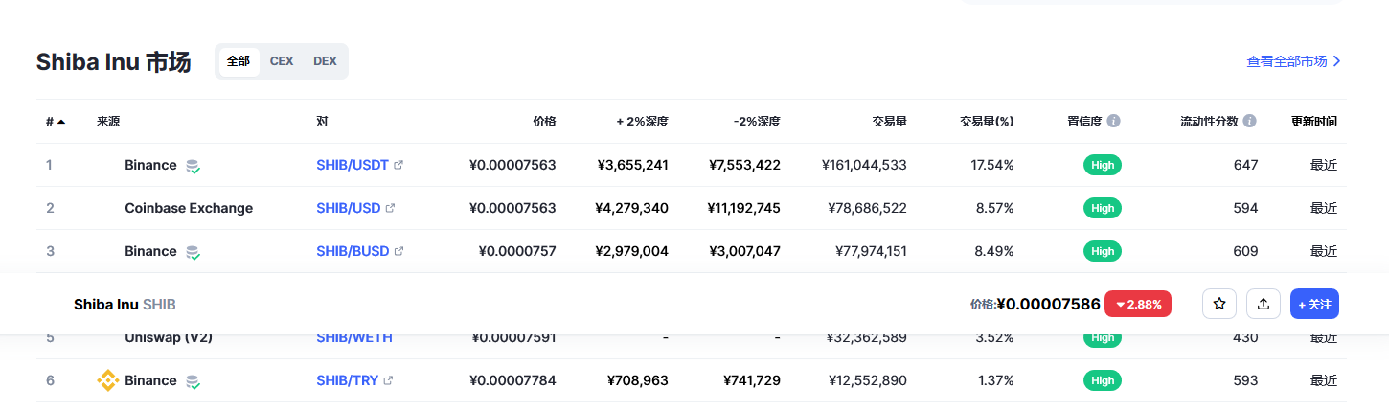Screen dimensions: 1389x412
Task: Sort the table by the # column arrow
Action: tap(61, 122)
